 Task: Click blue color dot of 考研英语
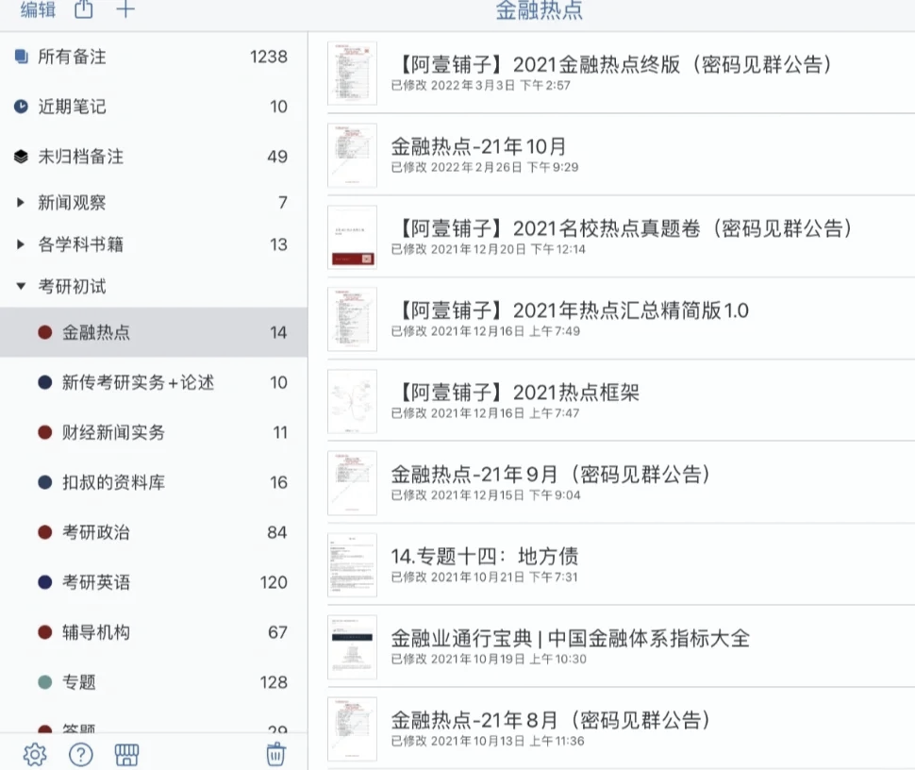pyautogui.click(x=45, y=582)
